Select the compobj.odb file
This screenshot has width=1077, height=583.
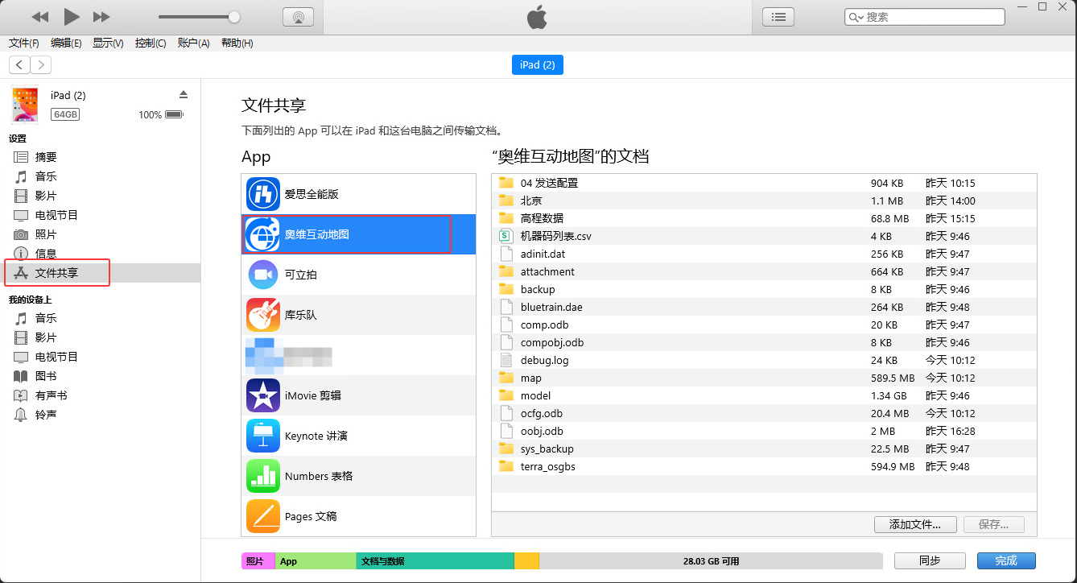pos(764,342)
